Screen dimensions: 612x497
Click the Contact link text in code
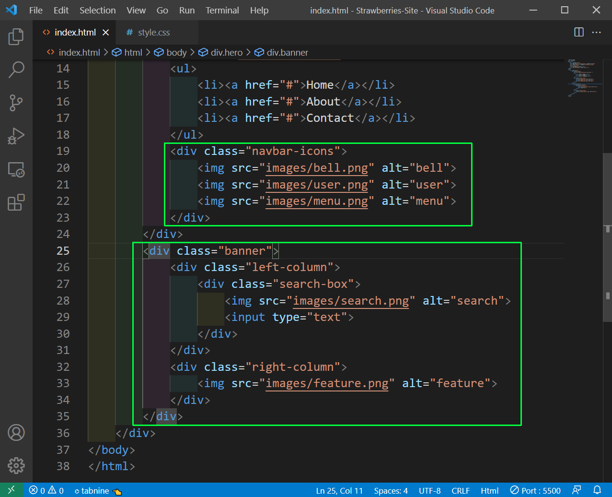[x=330, y=118]
